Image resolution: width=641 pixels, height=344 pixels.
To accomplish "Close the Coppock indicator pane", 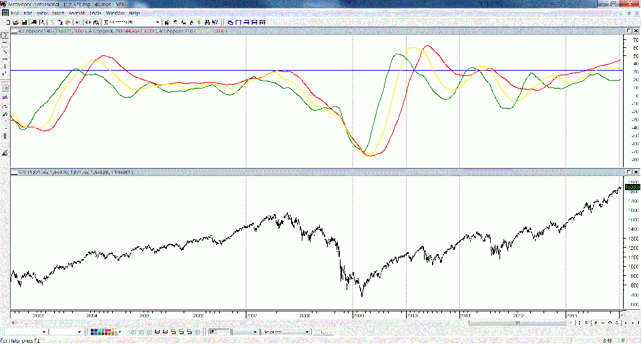I will 636,31.
